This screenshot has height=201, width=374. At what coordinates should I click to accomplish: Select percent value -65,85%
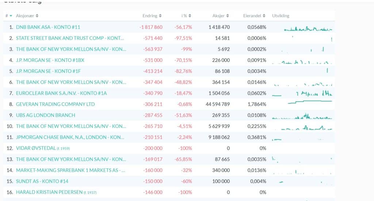point(183,159)
